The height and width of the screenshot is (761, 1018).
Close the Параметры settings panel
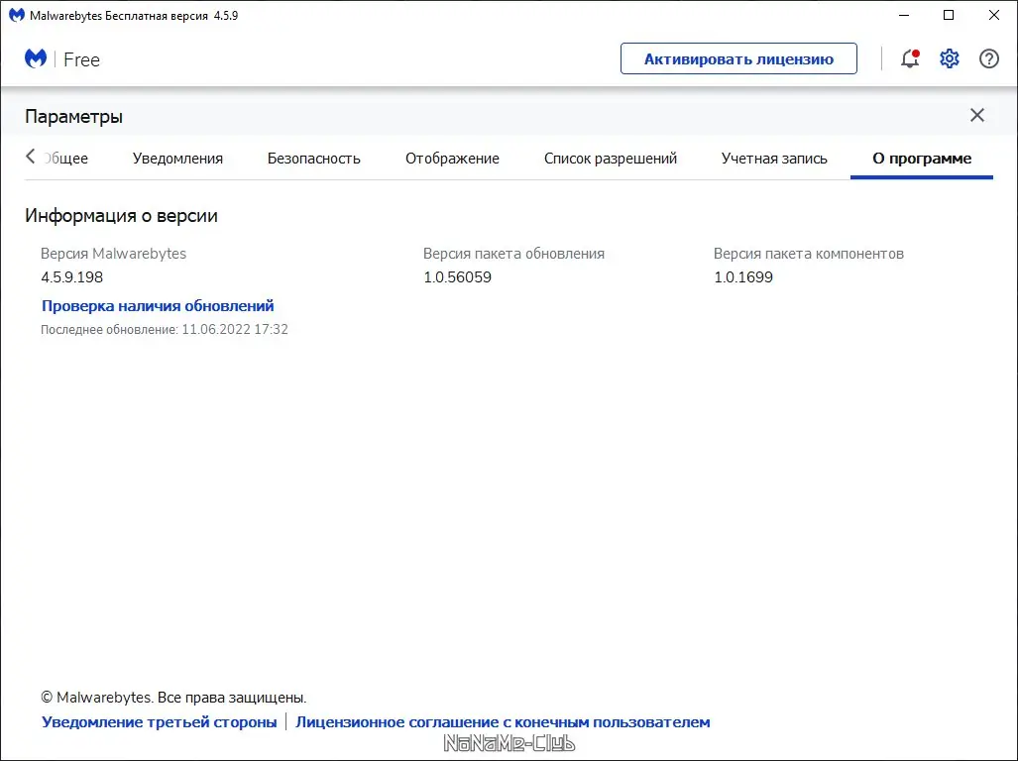977,116
